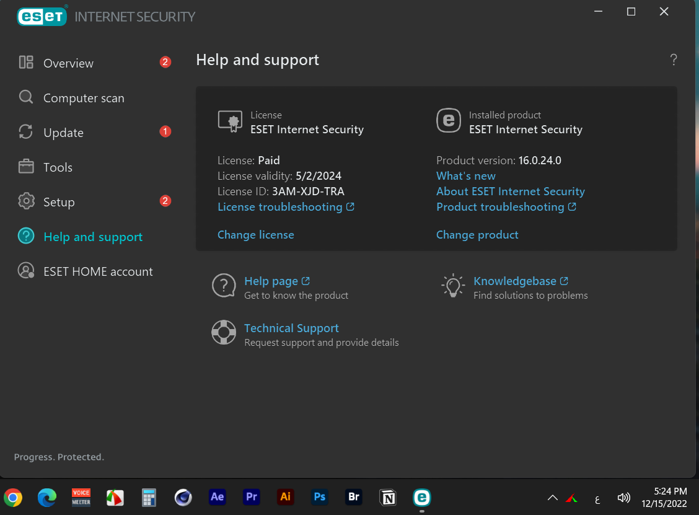Minimize the ESET window
The image size is (699, 515).
coord(598,12)
